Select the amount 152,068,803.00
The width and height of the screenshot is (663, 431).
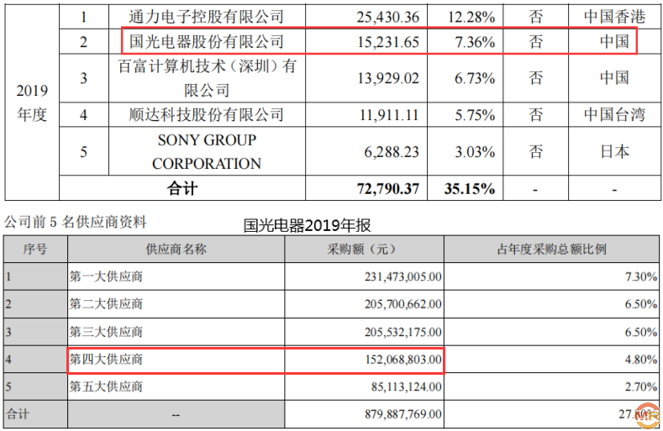(403, 360)
